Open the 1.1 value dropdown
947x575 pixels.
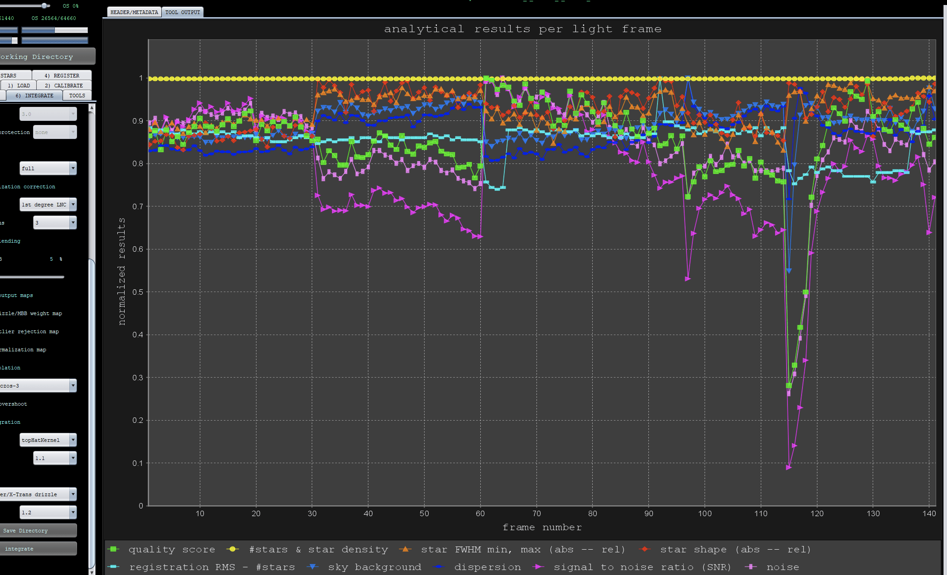(55, 458)
